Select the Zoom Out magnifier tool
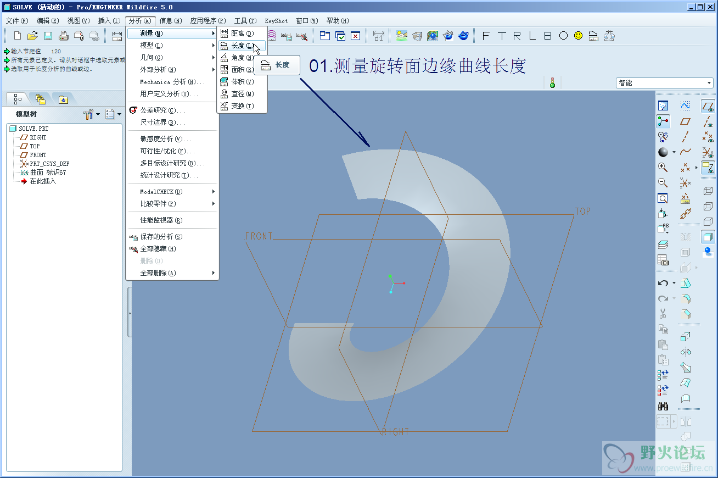 [x=663, y=183]
